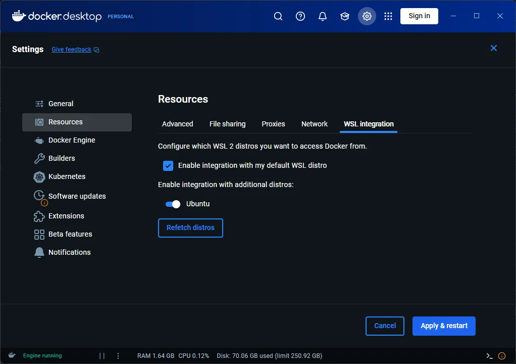The width and height of the screenshot is (516, 364).
Task: Click Apply & restart button
Action: pyautogui.click(x=444, y=326)
